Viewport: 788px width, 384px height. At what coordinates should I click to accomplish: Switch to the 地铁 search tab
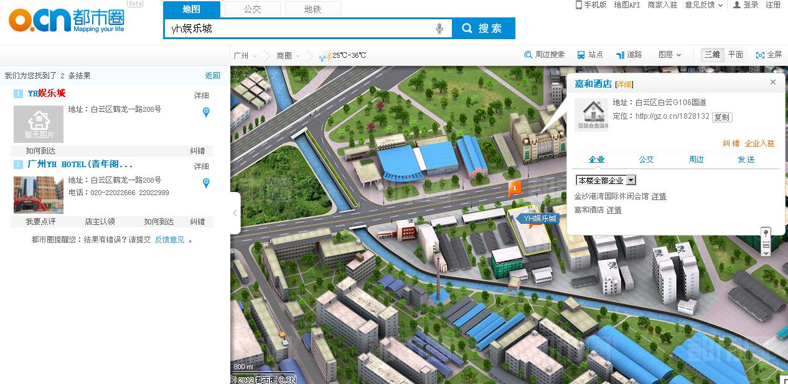pyautogui.click(x=312, y=9)
